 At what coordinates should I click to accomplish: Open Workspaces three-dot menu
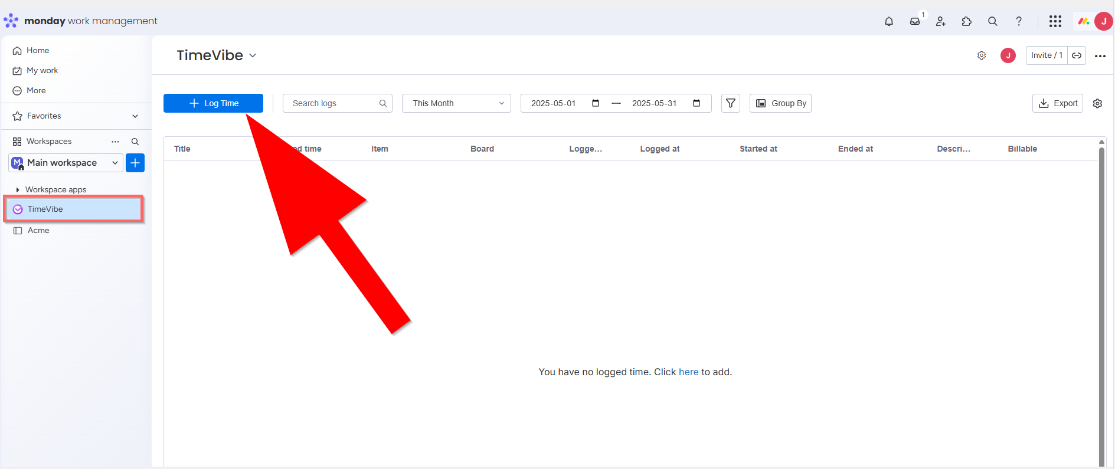(x=115, y=142)
